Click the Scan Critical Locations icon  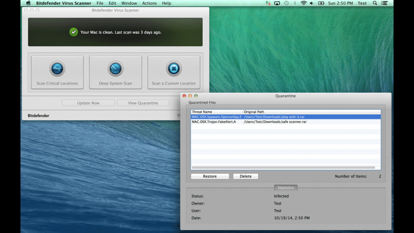(57, 68)
